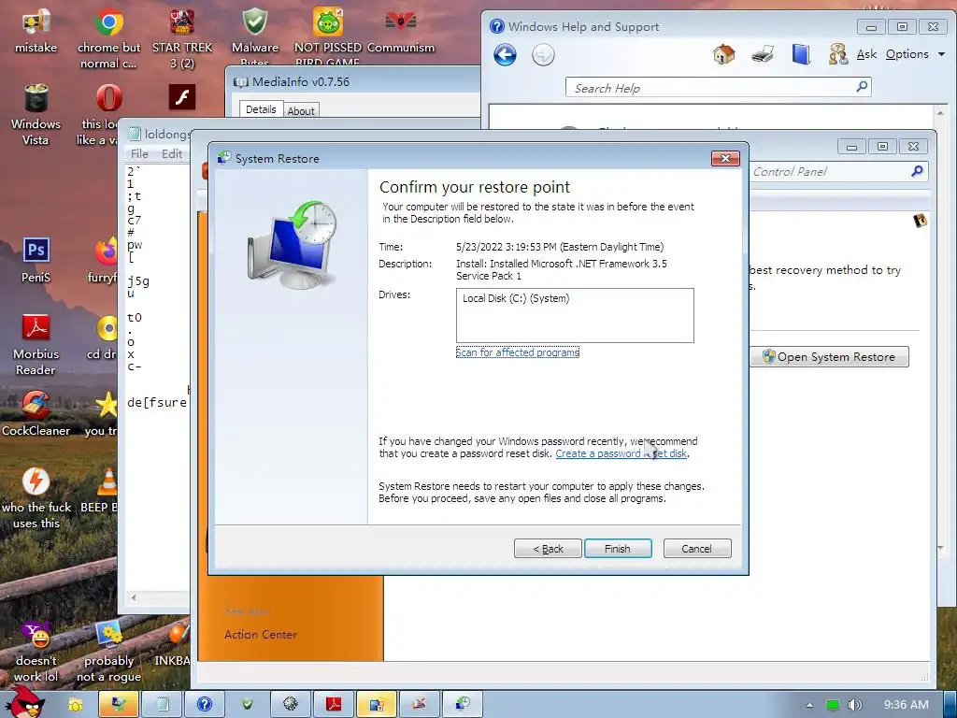Image resolution: width=957 pixels, height=718 pixels.
Task: Open the Morbius Reader PDF icon
Action: pyautogui.click(x=36, y=344)
